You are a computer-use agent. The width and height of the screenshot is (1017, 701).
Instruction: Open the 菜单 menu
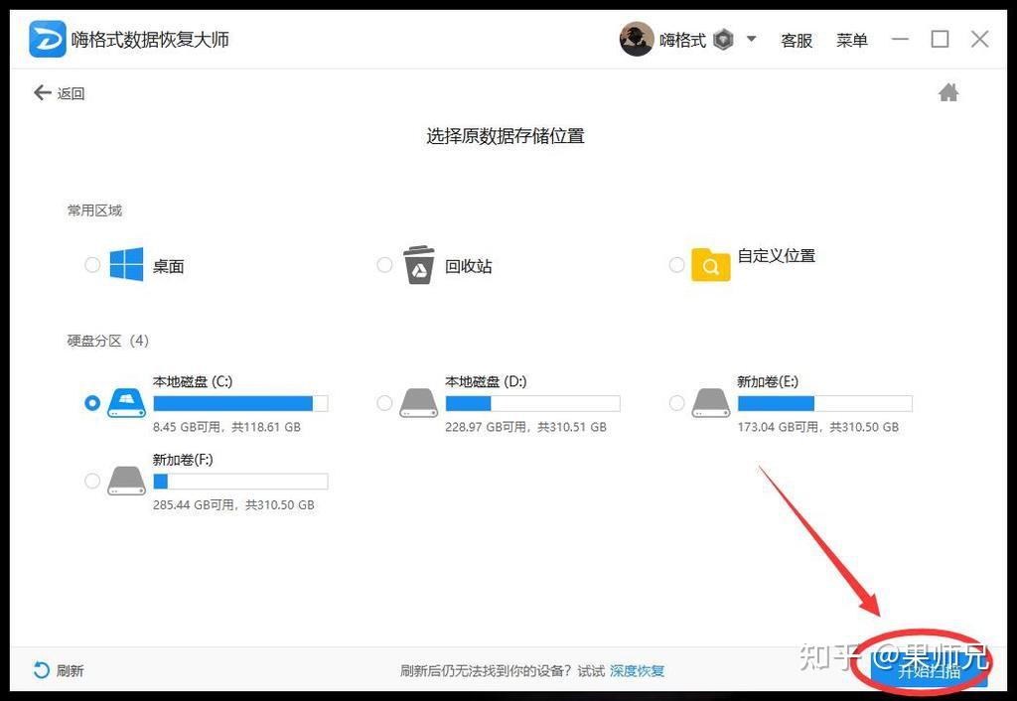click(851, 40)
